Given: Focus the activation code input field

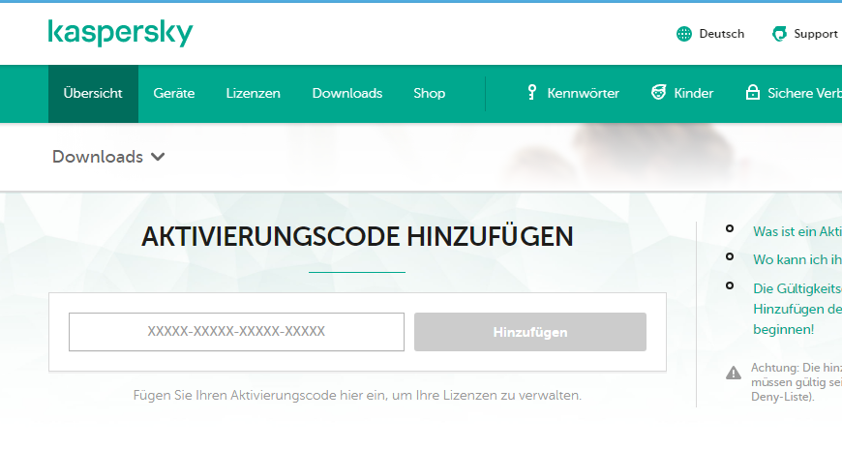Looking at the screenshot, I should coord(236,332).
